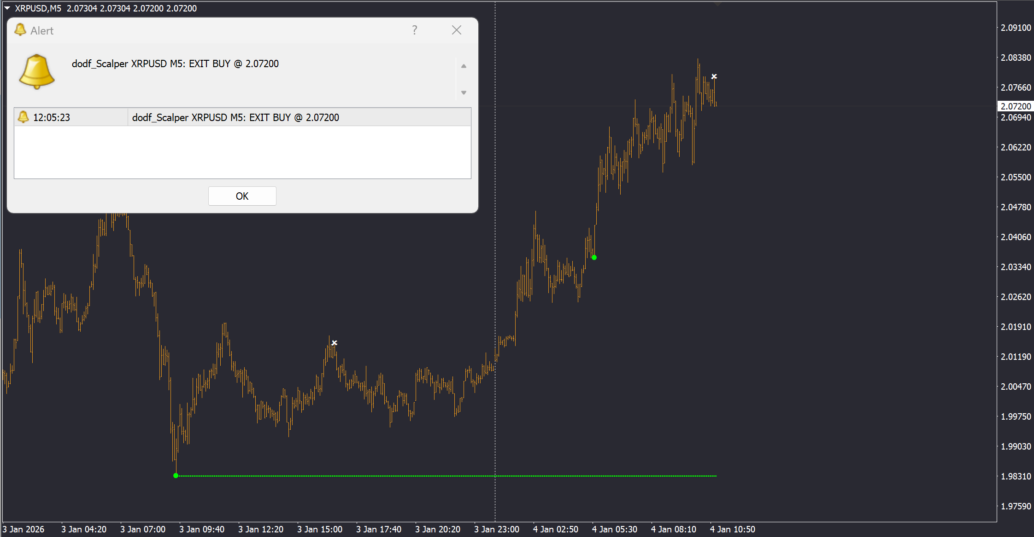Click the OK button in Alert dialog
The image size is (1034, 537).
pyautogui.click(x=242, y=196)
